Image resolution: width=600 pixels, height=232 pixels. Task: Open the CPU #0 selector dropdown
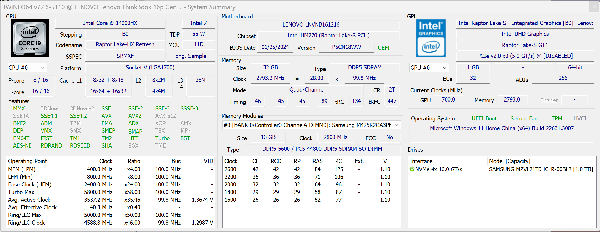coord(27,68)
